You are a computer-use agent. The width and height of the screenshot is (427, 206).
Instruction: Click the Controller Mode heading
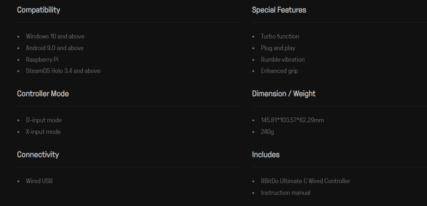[x=43, y=94]
